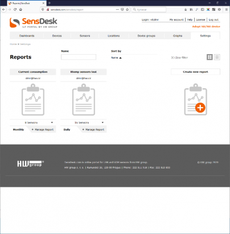The height and width of the screenshot is (234, 230).
Task: Open the second report card title
Action: [84, 72]
